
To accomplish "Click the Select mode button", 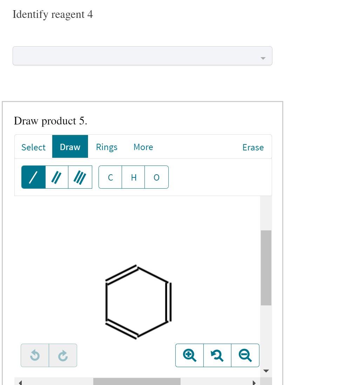I will (x=33, y=147).
